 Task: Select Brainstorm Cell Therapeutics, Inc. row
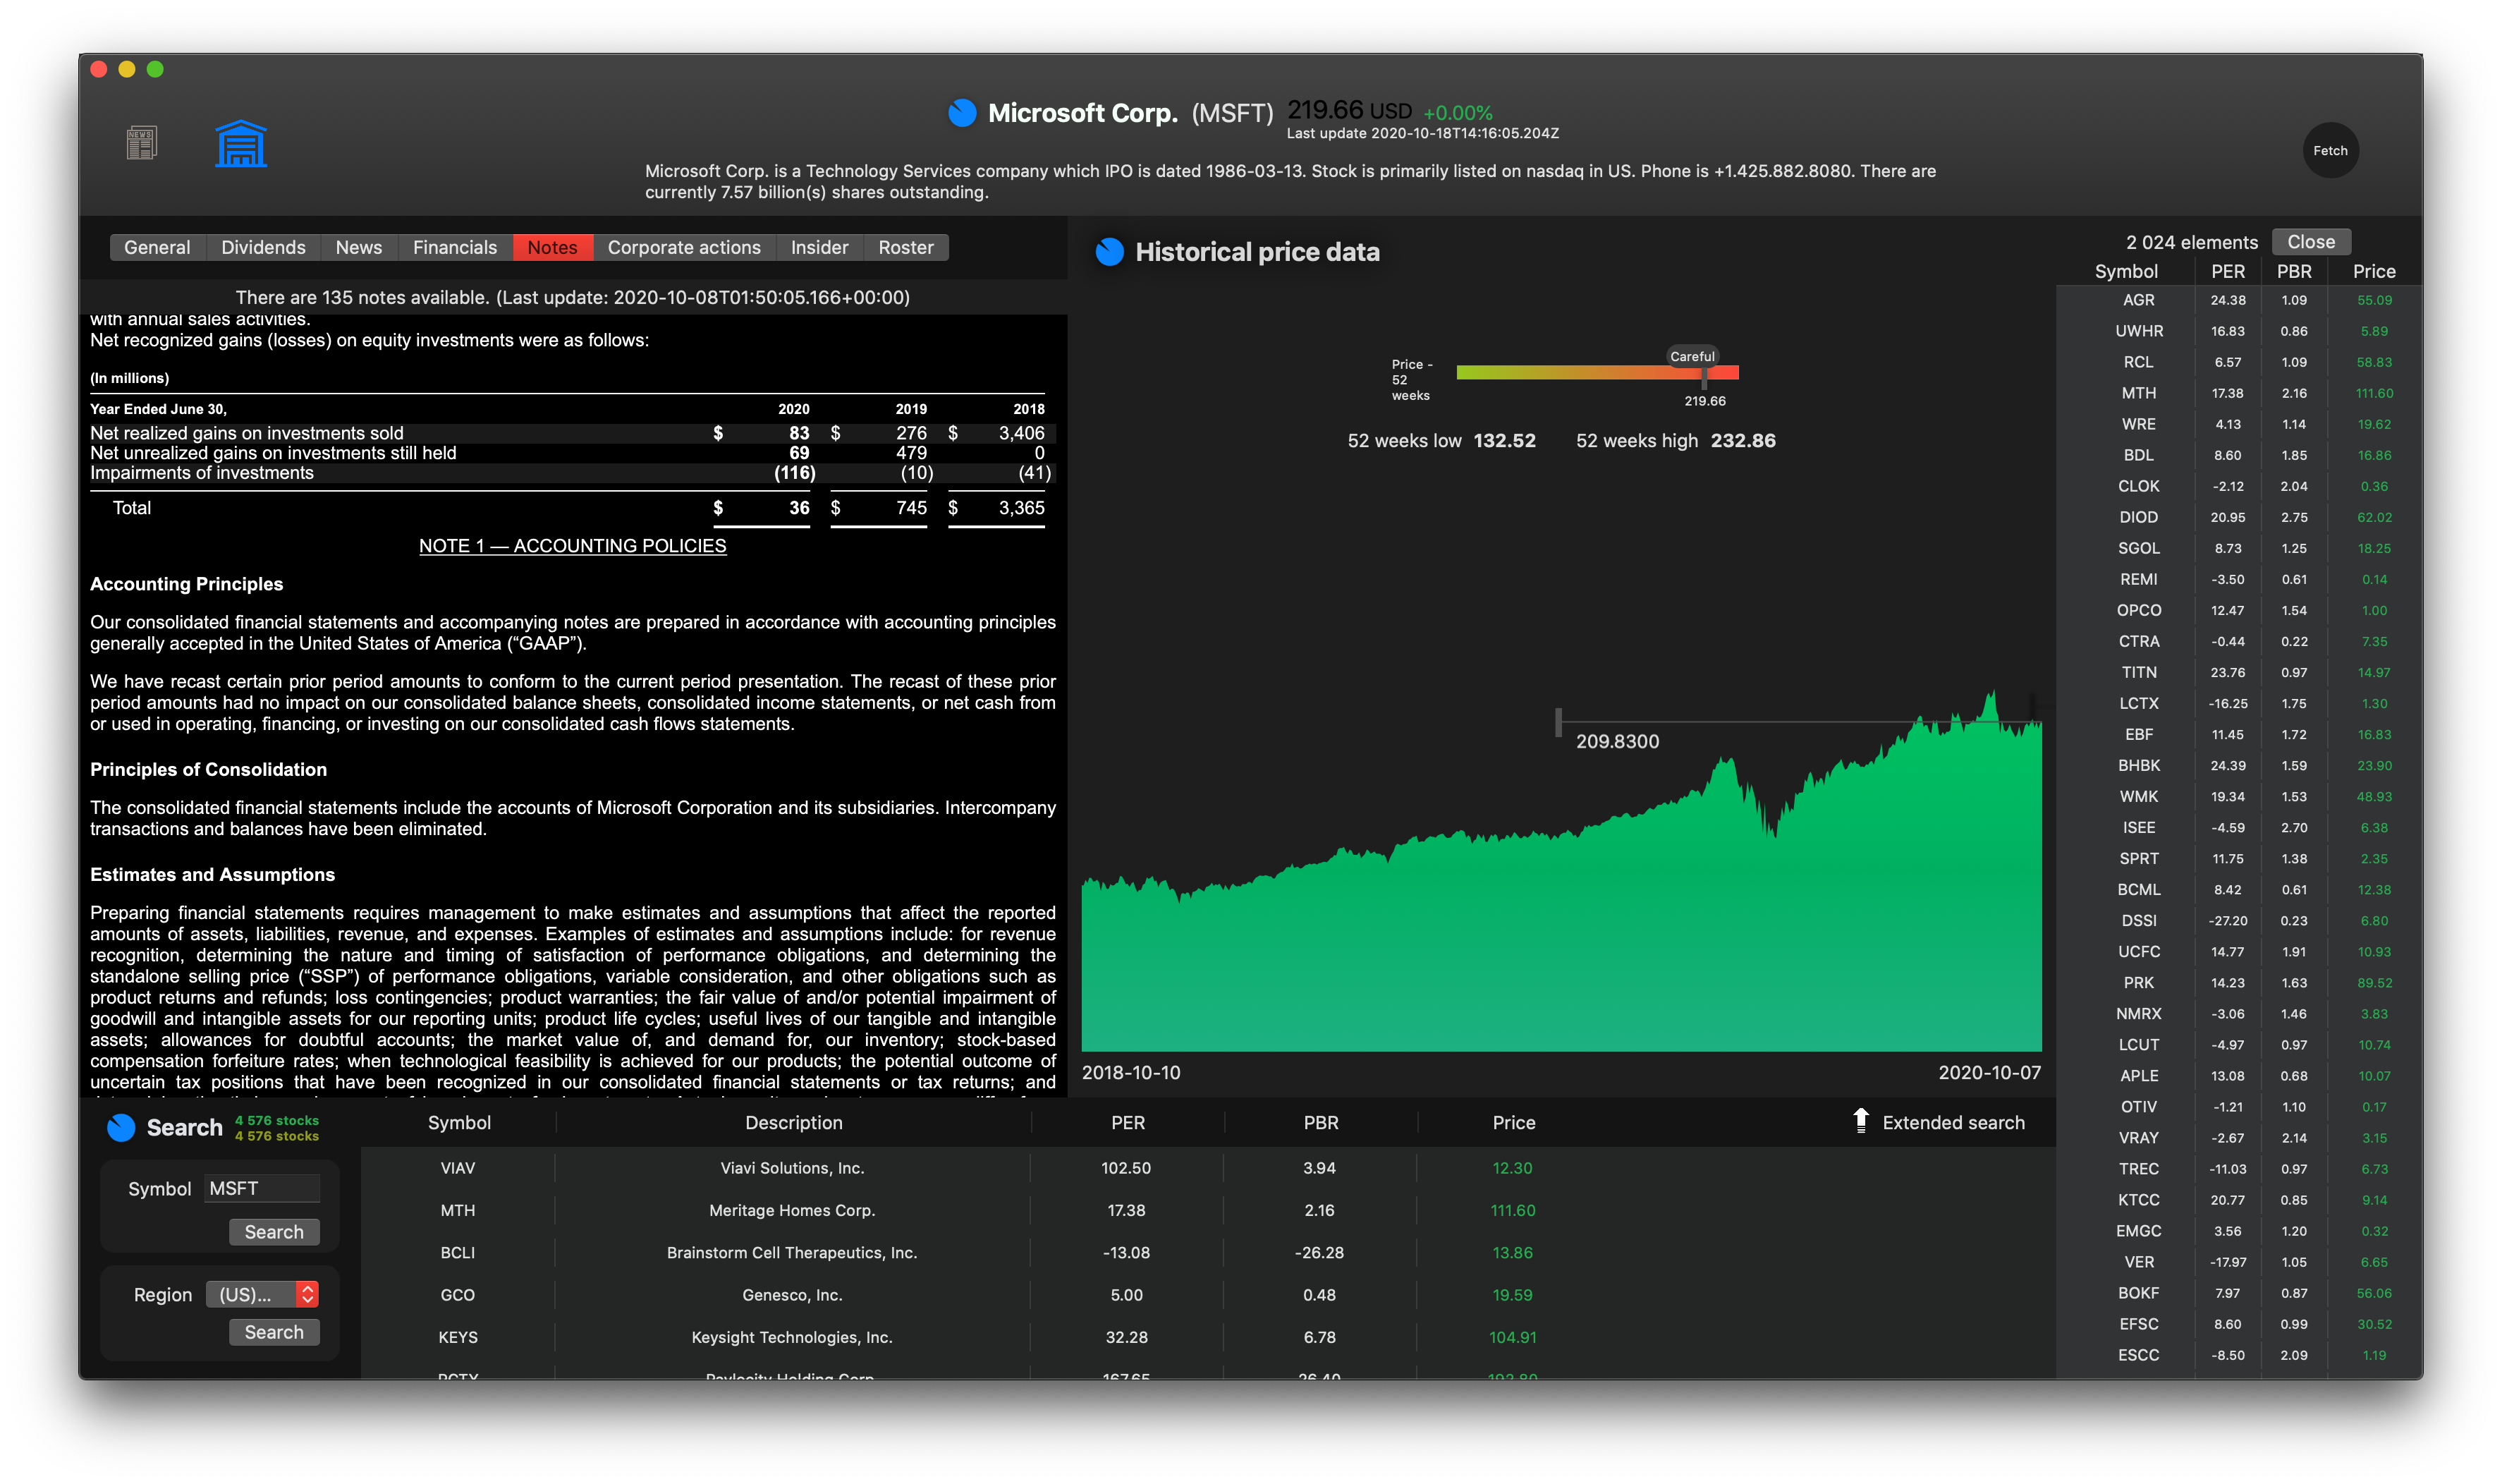pos(1207,1253)
